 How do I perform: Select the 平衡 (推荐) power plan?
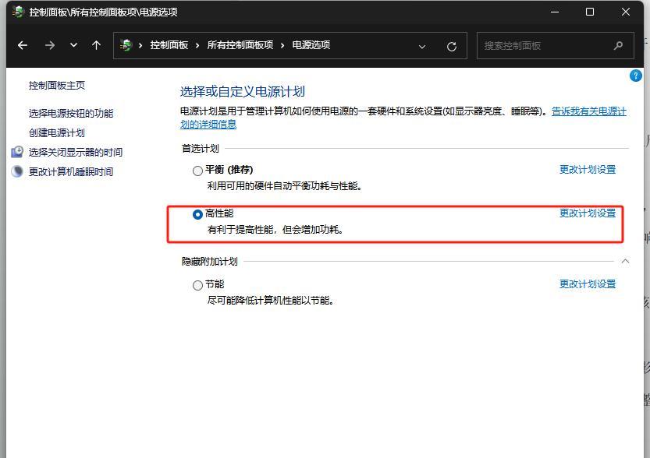click(x=197, y=171)
